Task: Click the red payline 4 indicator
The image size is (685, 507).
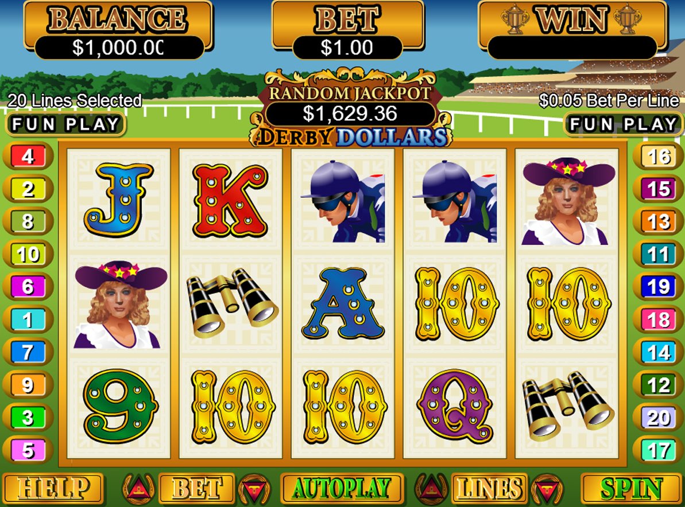Action: click(x=28, y=156)
